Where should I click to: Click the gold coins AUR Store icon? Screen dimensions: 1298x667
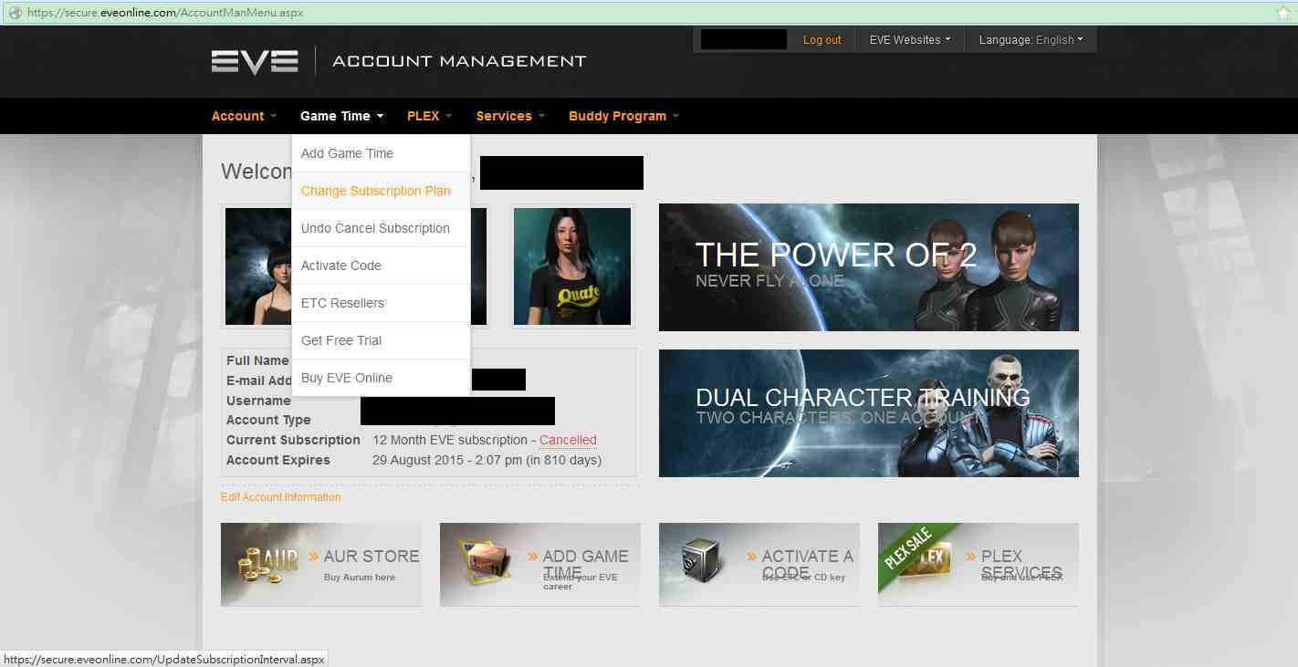[x=268, y=563]
